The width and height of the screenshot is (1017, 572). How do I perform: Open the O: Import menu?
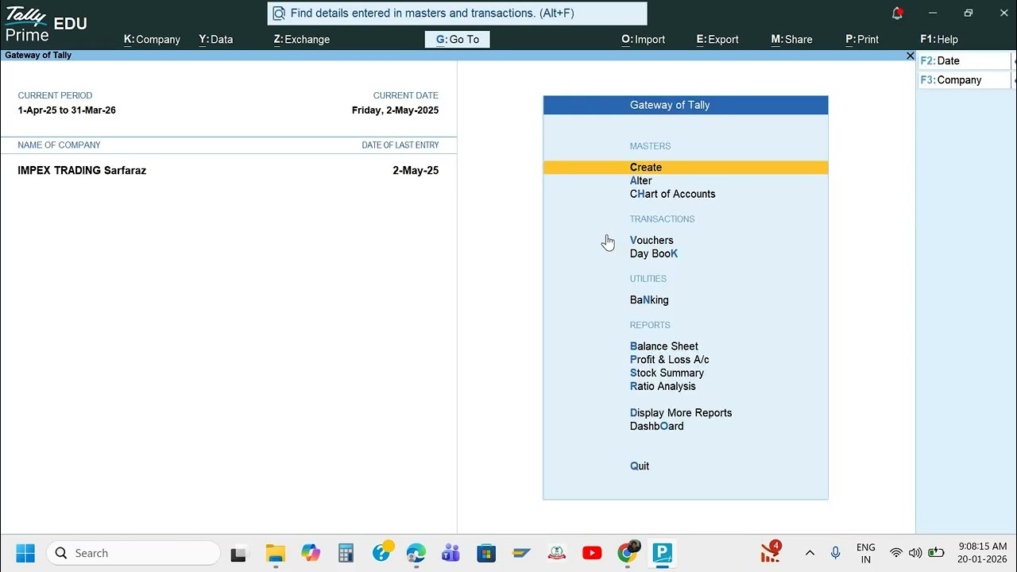click(x=643, y=40)
